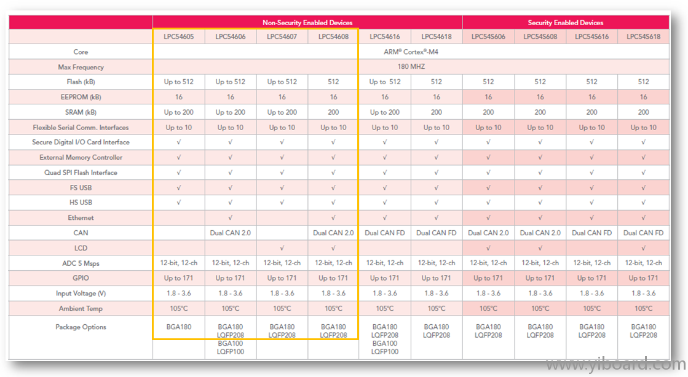Click 105°C under LPC54S616

(592, 309)
